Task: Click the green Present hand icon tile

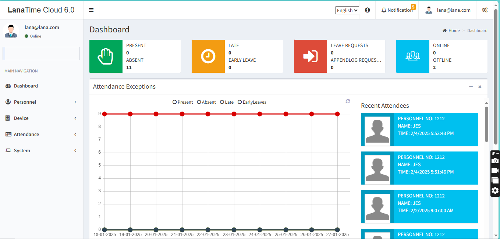Action: tap(106, 56)
